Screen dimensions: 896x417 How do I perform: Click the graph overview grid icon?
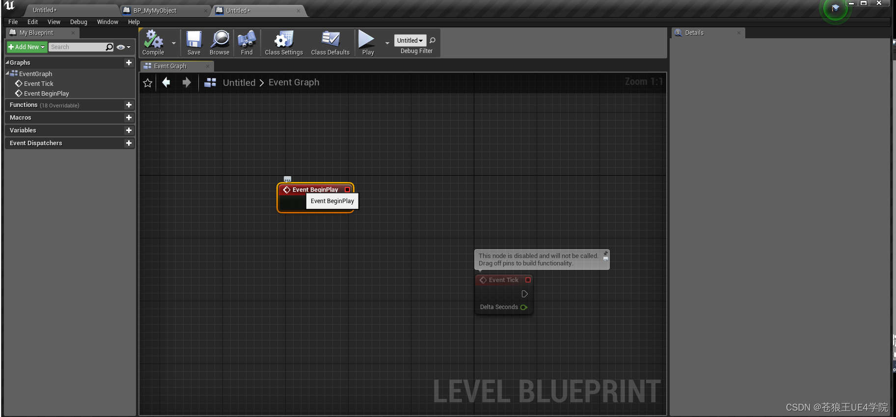click(210, 82)
